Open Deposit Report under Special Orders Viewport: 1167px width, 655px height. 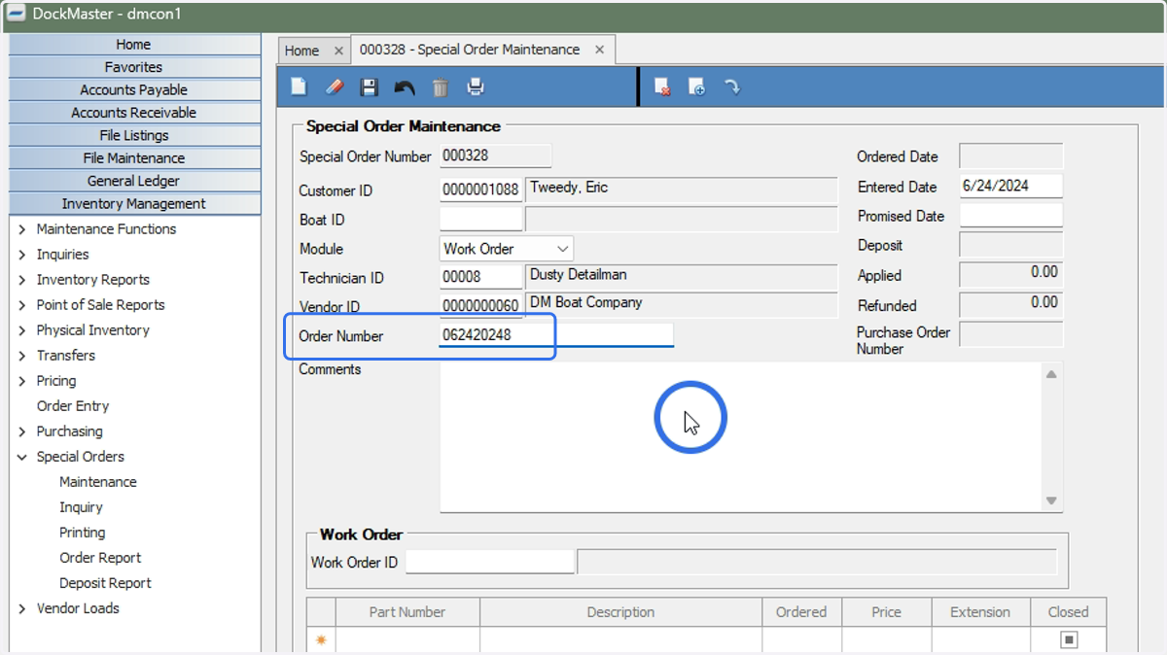point(105,583)
